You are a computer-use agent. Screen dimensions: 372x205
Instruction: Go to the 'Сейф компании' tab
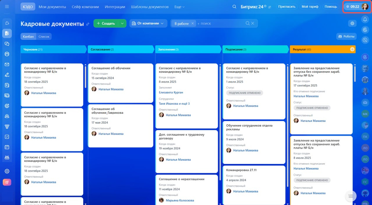point(85,7)
